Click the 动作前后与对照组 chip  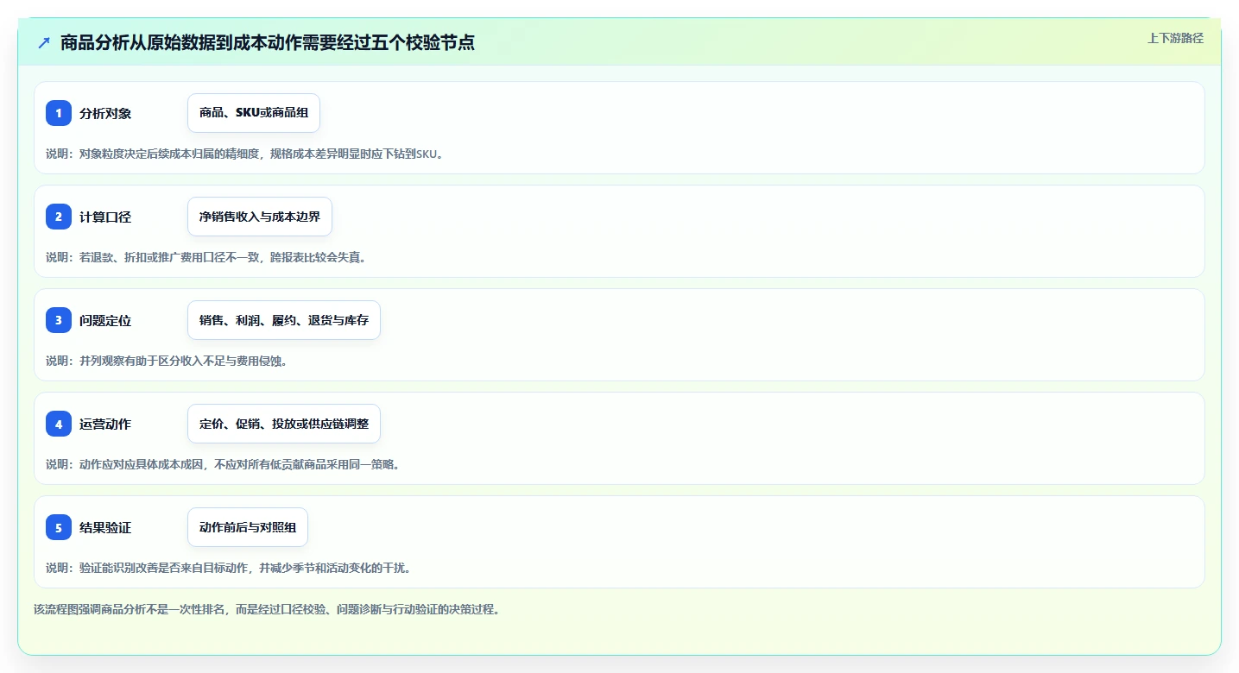248,527
